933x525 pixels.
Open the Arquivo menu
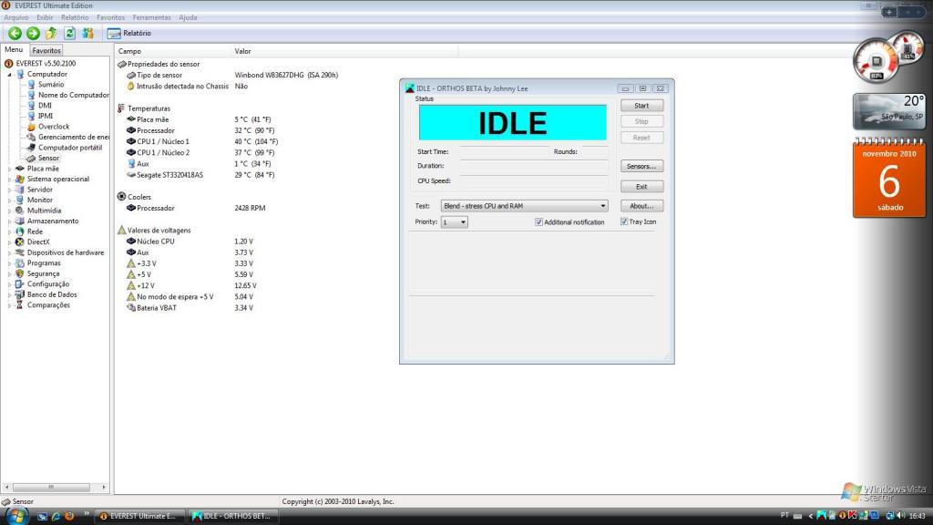16,17
